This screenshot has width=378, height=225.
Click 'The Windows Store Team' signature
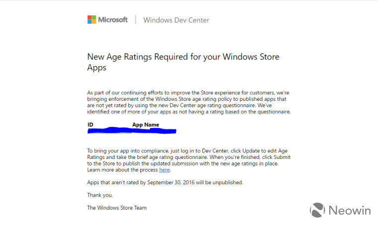point(117,208)
